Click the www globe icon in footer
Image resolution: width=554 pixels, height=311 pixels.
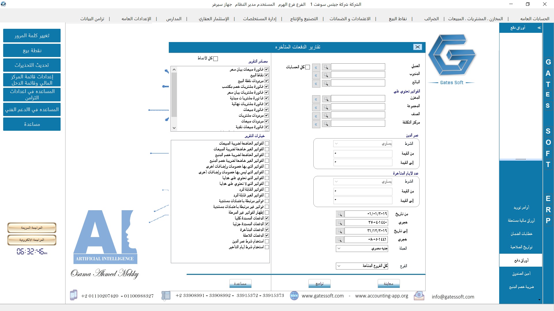point(294,295)
